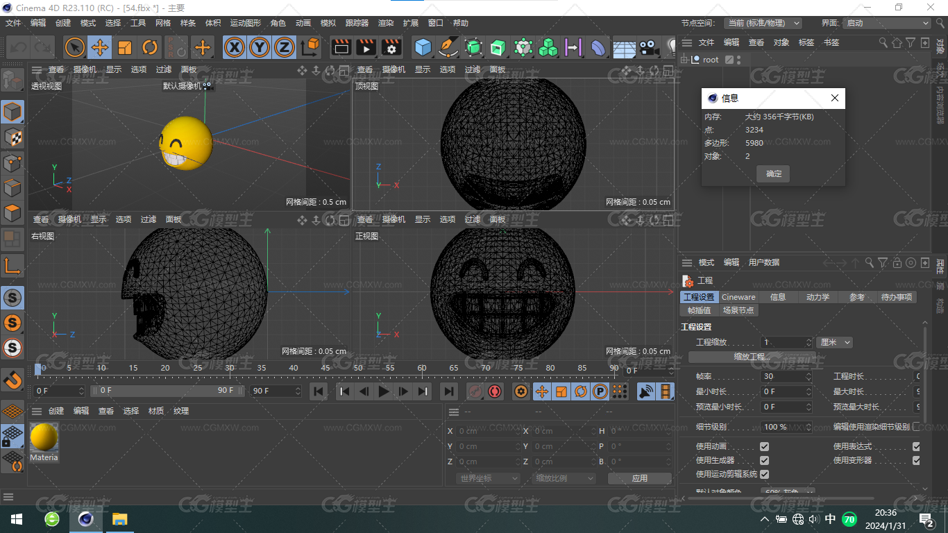Open the 文件 menu in main menu bar
The image size is (948, 533).
(x=13, y=23)
